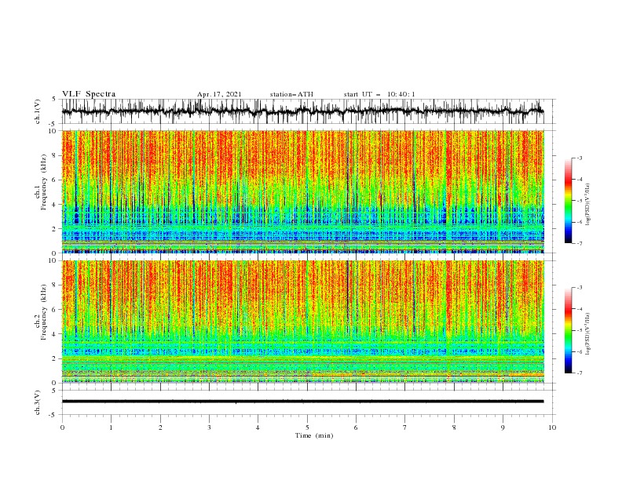Click time axis tick label "8"
This screenshot has height=480, width=622.
(x=454, y=427)
